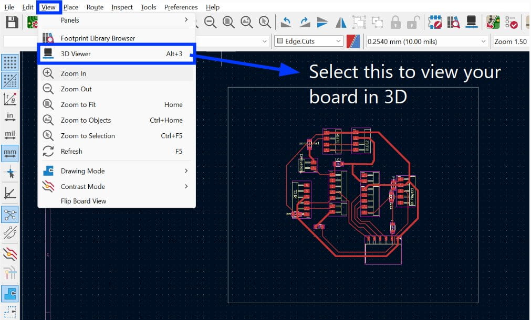Toggle inactive layers display mode

(x=10, y=254)
